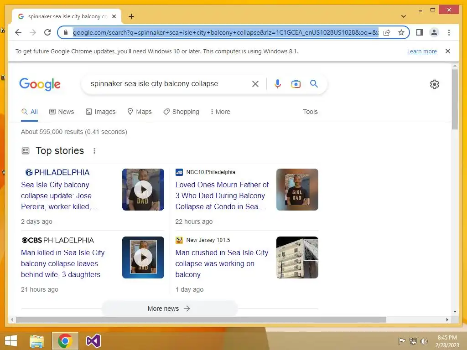
Task: Expand the tab search chevron
Action: point(404,16)
